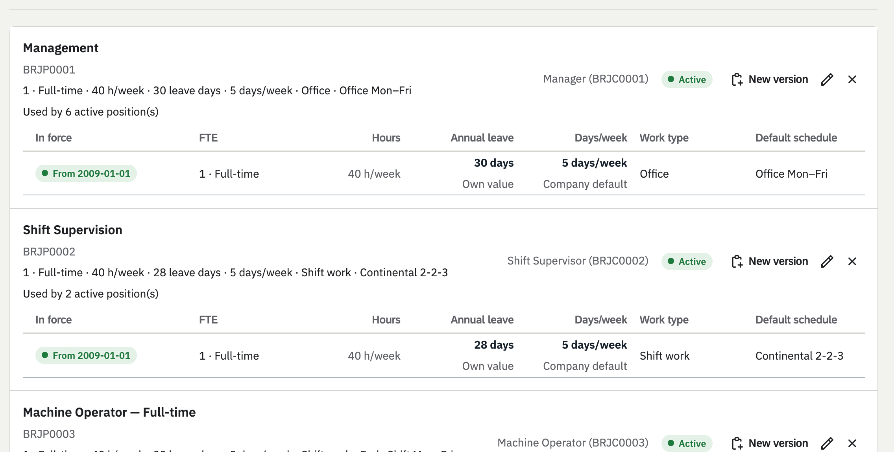Click the Shift Supervision heading
Screen dimensions: 894x452
(x=72, y=230)
